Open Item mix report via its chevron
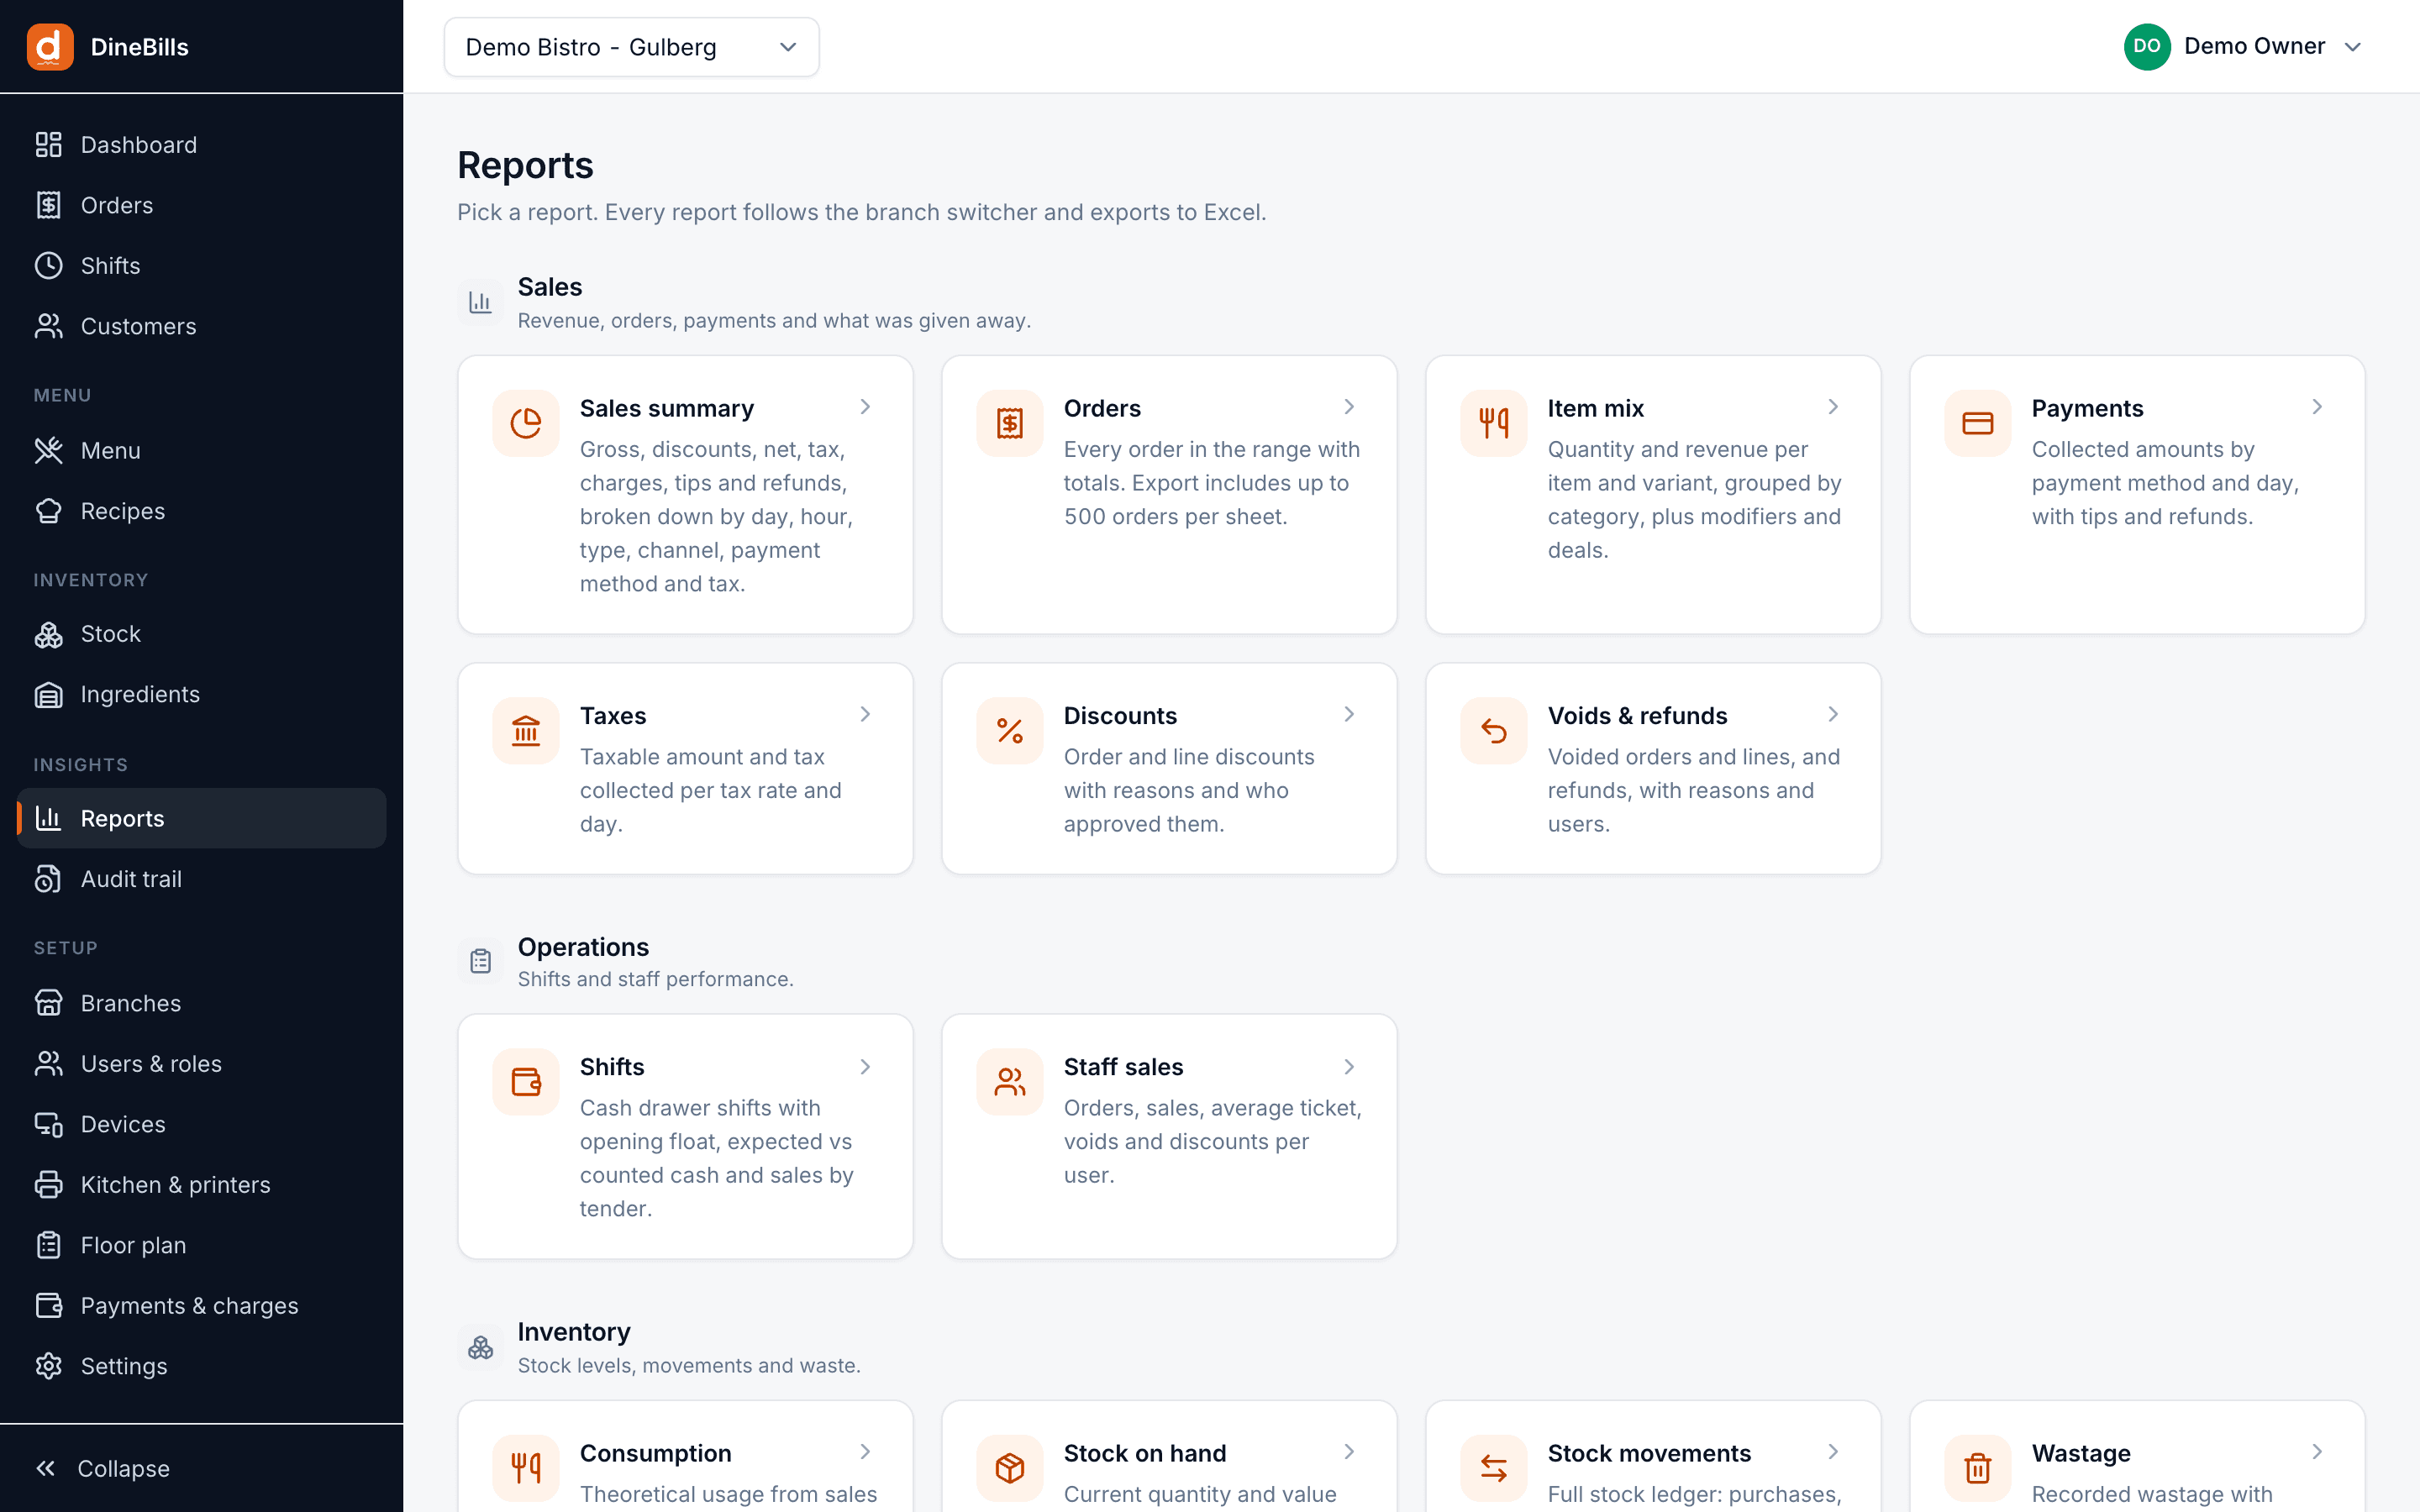Viewport: 2420px width, 1512px height. [1833, 407]
